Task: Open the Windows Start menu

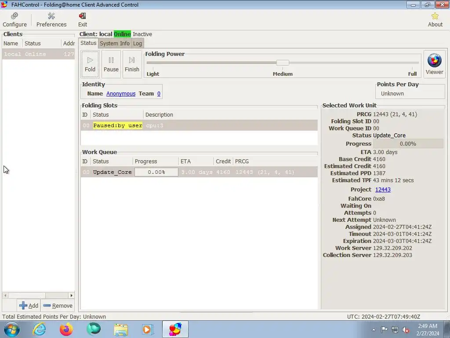Action: coord(11,329)
